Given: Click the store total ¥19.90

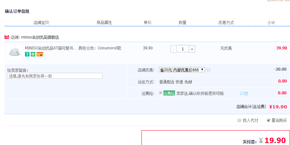Looking at the screenshot, I should [278, 107].
